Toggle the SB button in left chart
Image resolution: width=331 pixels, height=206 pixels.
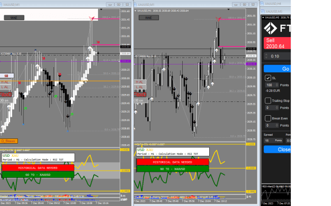[6, 76]
